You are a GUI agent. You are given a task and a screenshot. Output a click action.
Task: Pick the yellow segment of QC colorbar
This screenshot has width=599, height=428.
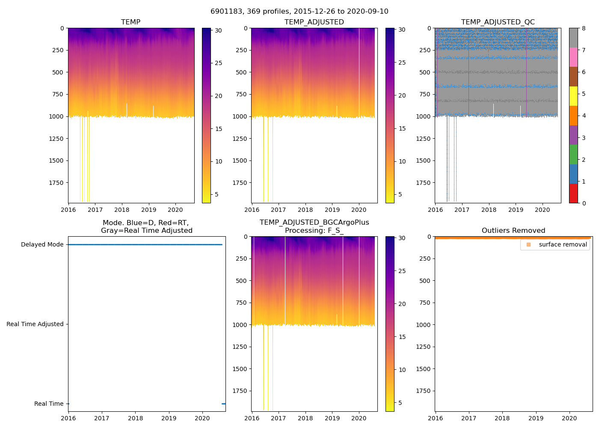573,96
